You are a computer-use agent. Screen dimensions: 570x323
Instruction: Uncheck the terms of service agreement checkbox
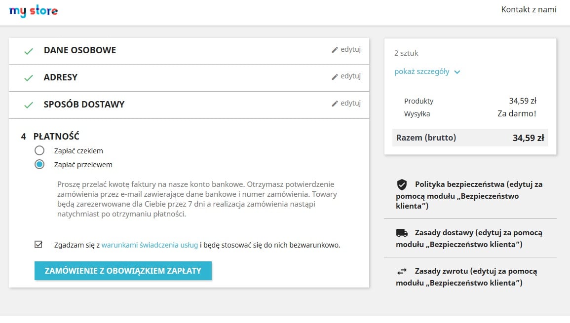38,245
